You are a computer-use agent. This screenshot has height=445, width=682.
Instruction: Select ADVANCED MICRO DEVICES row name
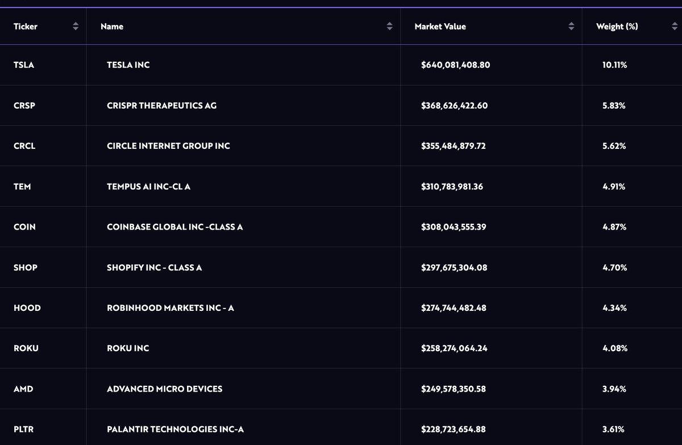click(x=164, y=389)
